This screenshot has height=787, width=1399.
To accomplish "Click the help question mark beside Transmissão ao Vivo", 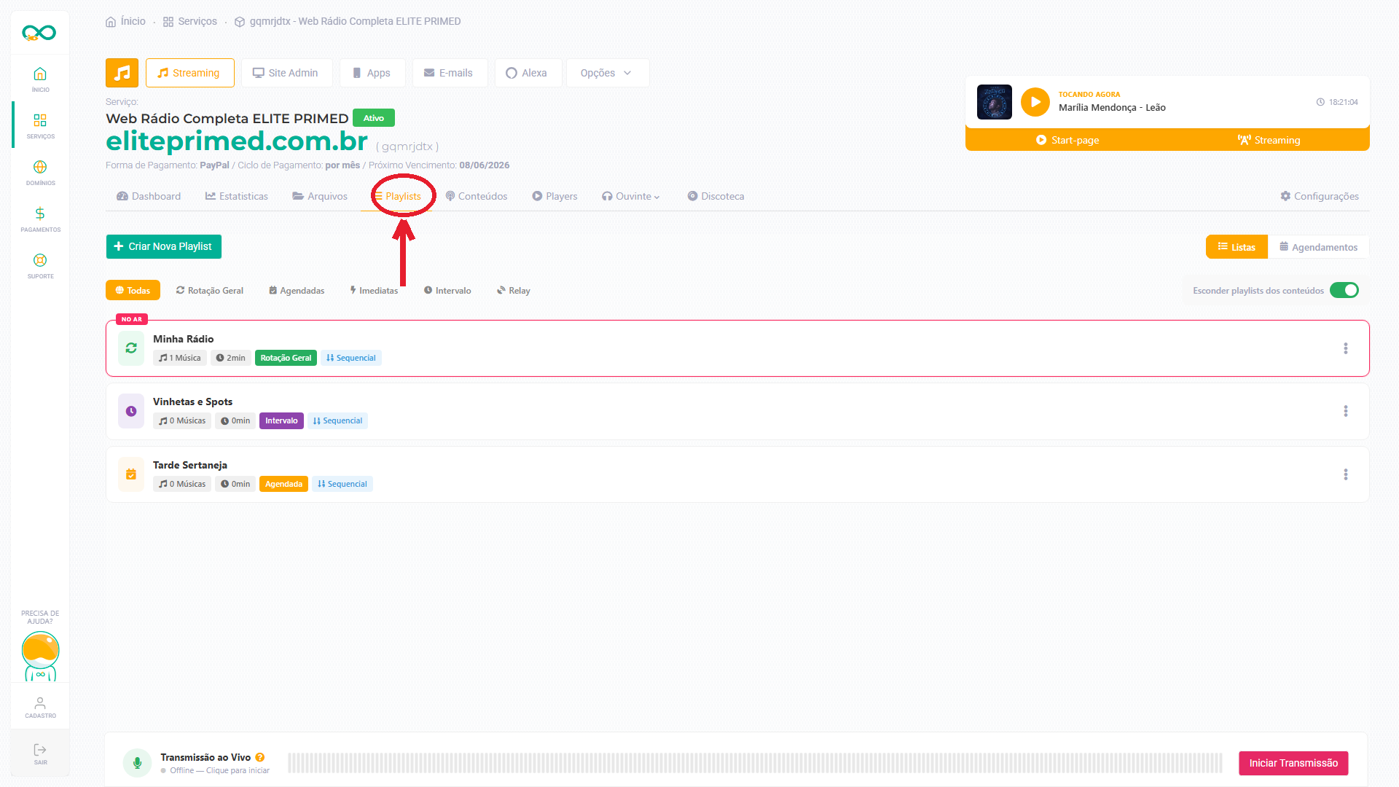I will (260, 757).
